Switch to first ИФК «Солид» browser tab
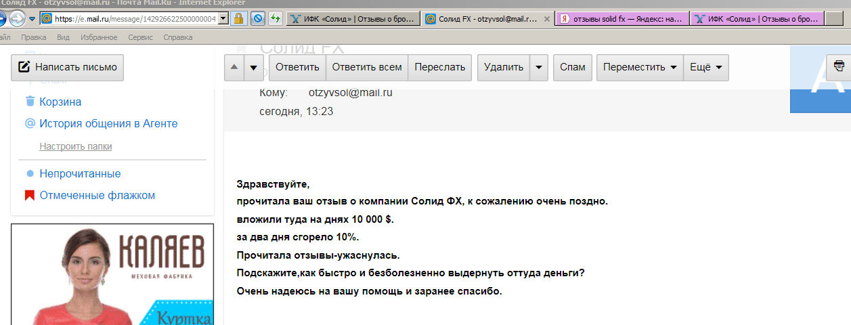851x325 pixels. [352, 19]
